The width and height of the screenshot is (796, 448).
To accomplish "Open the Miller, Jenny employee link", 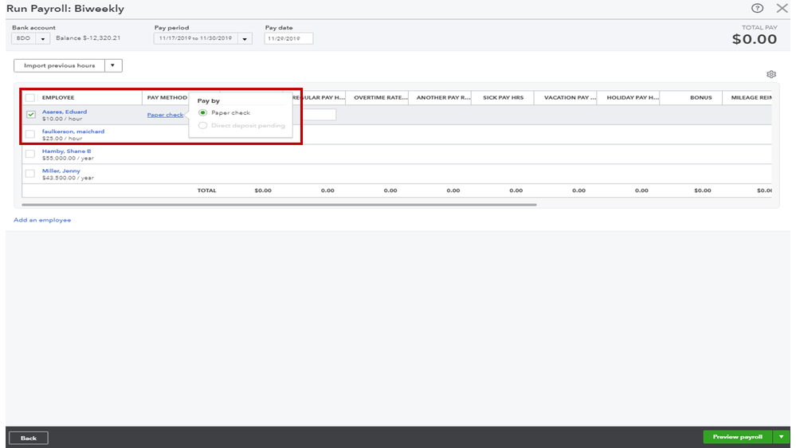I will point(61,171).
